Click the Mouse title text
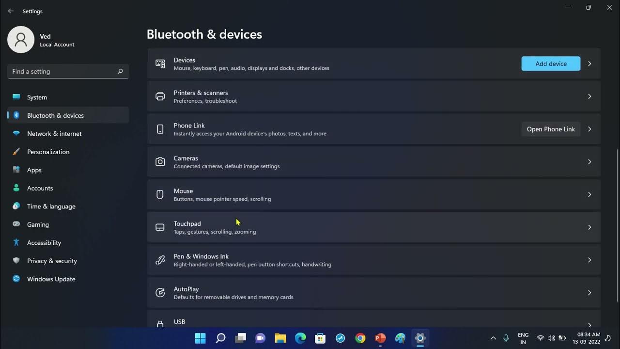 coord(183,191)
